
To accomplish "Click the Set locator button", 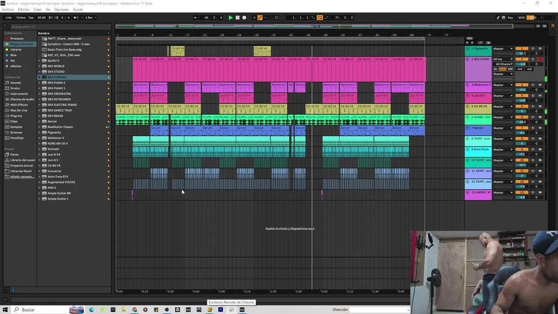I will [x=470, y=38].
